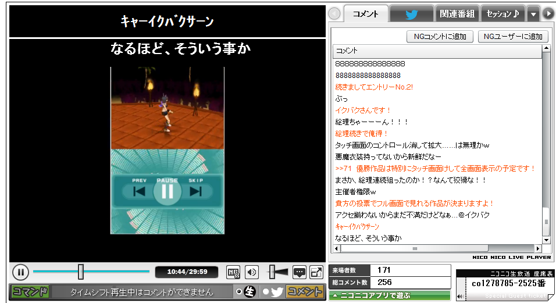Click the seat ticket rewind arrow icon
This screenshot has width=556, height=303.
[460, 296]
